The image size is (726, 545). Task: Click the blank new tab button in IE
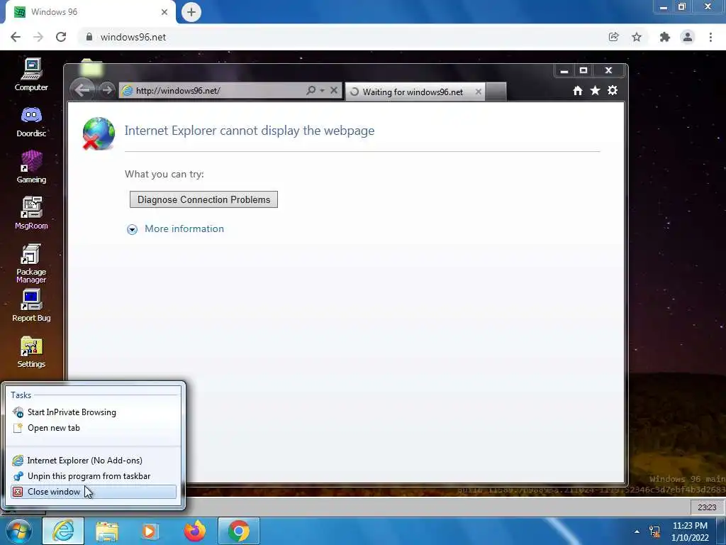click(x=496, y=92)
